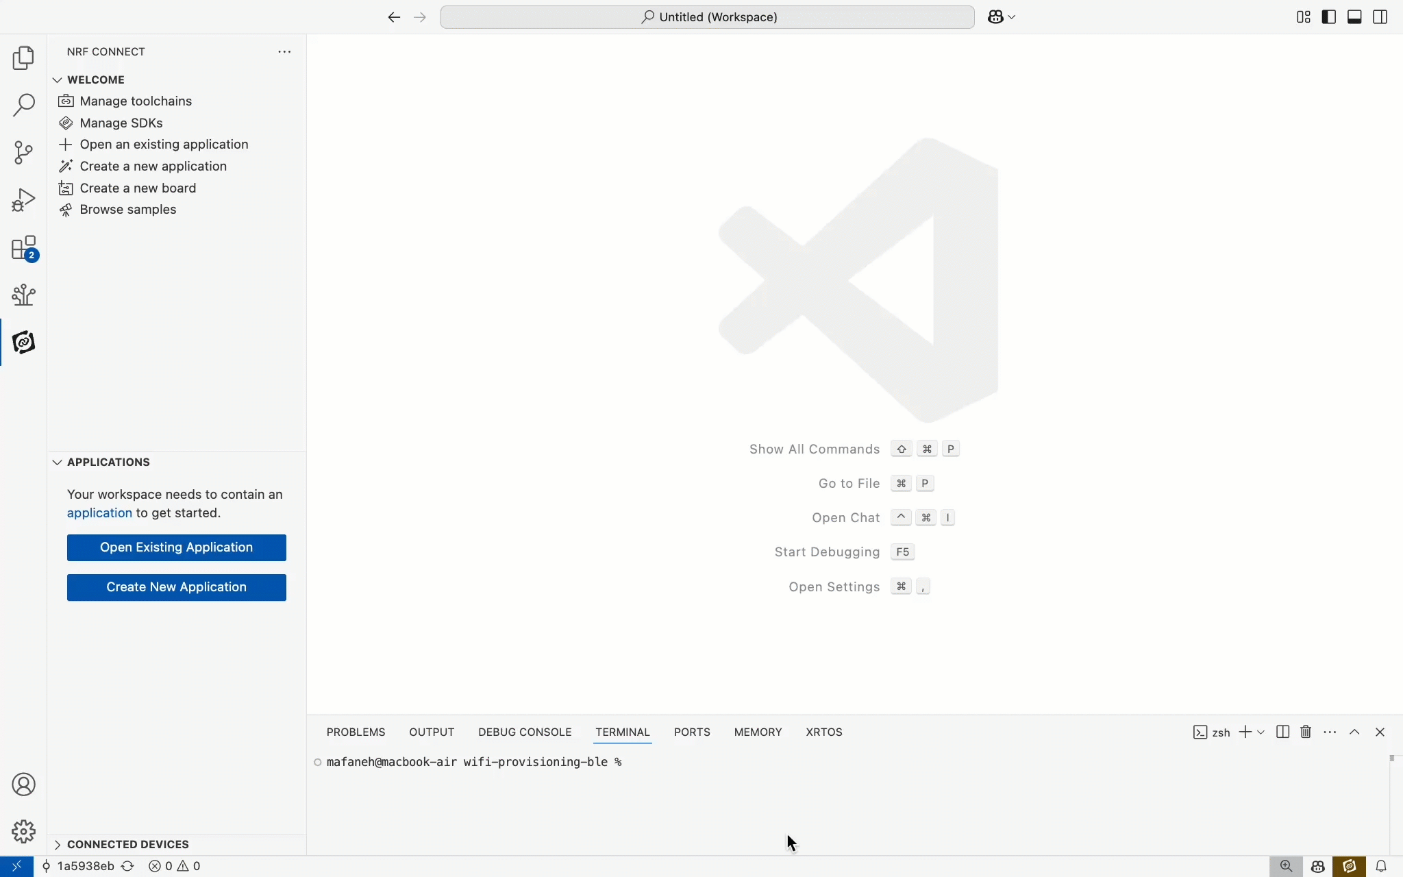Open the tree-shaped activity bar view above nRF Connect
Viewport: 1403px width, 877px height.
[x=23, y=295]
